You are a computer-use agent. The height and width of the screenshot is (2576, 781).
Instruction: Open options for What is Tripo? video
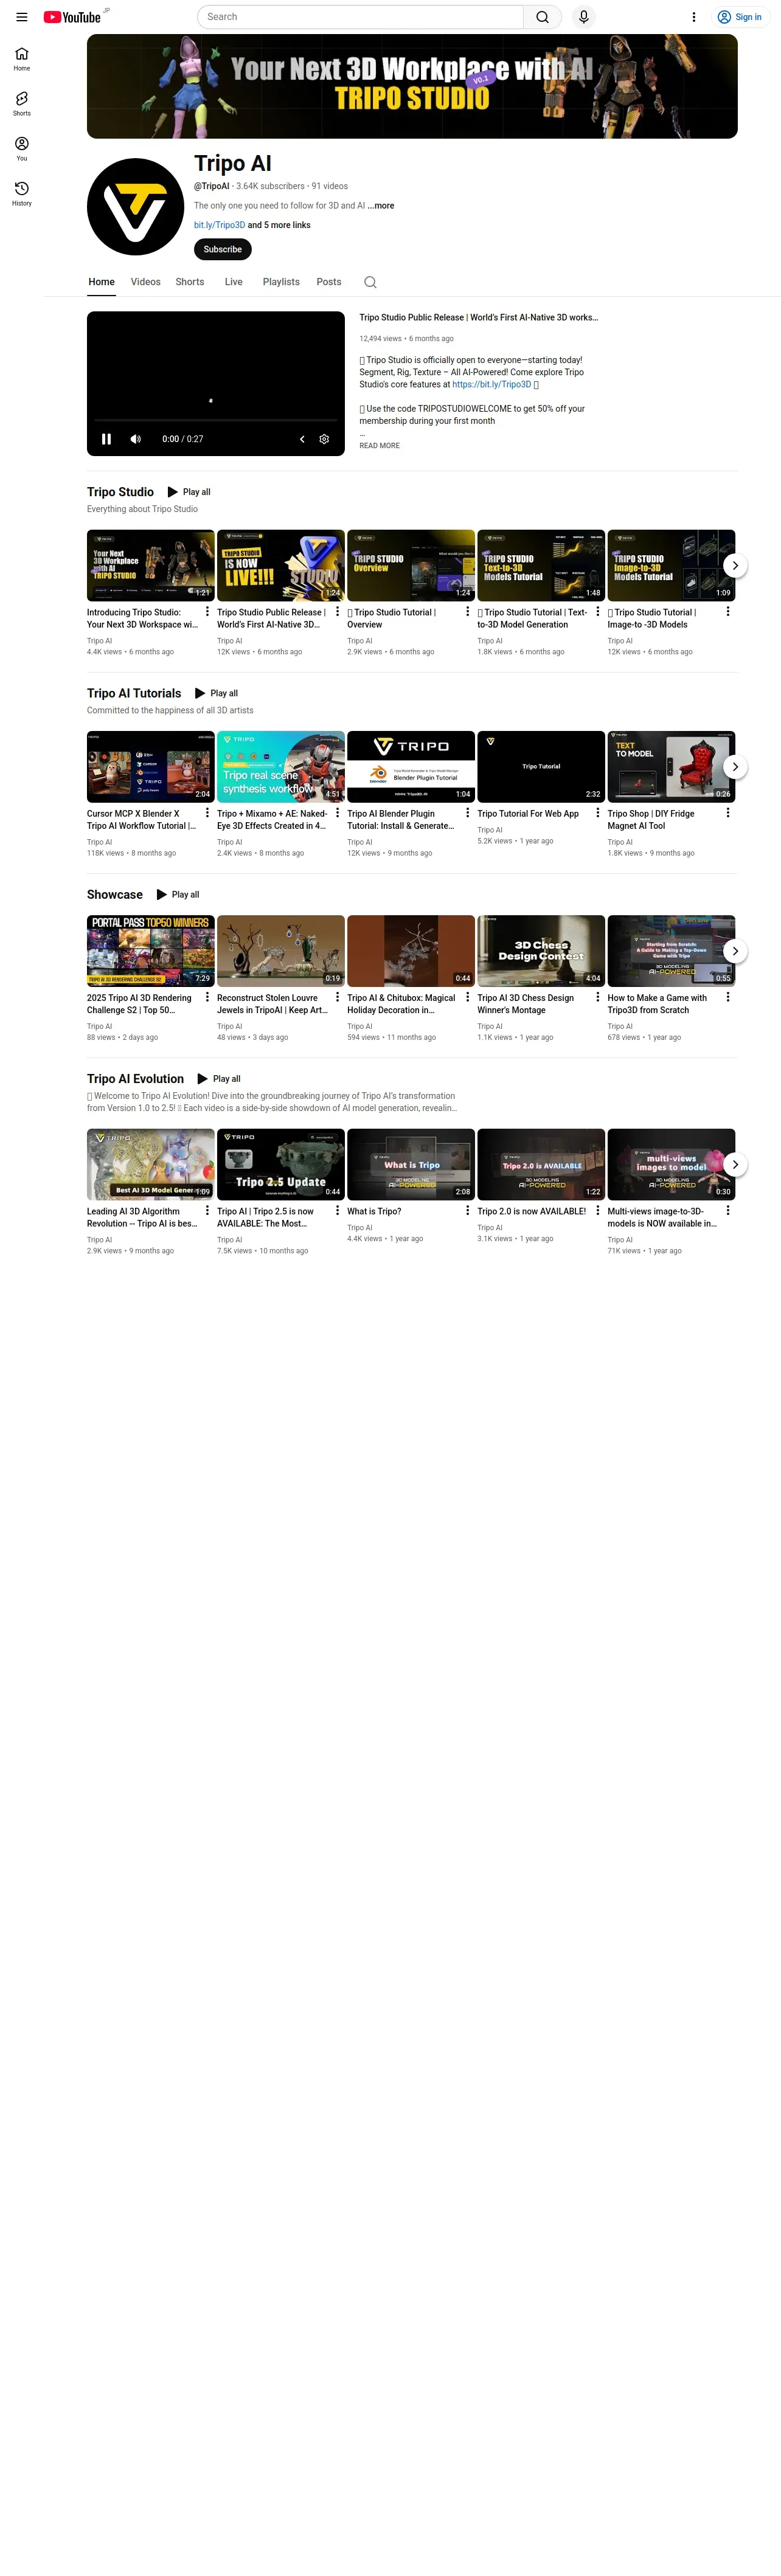(467, 1210)
